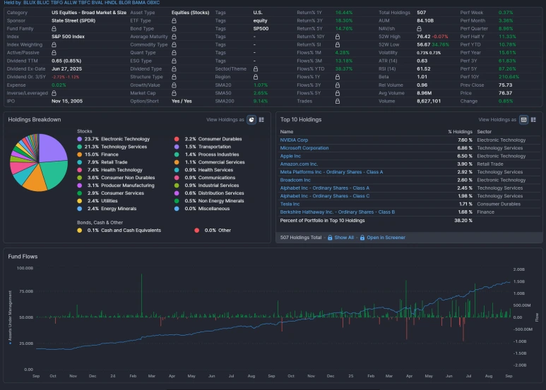This screenshot has height=390, width=546.
Task: Click the lock icon next to Sector/Theme
Action: click(256, 69)
